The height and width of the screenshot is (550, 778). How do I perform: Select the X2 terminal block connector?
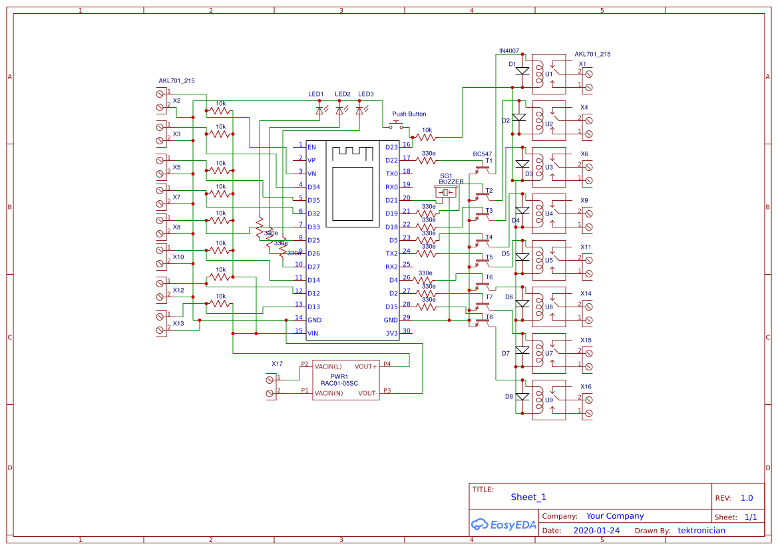(162, 100)
